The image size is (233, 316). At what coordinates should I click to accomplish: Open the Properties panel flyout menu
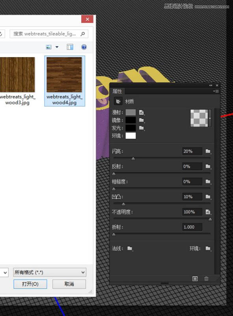[216, 91]
